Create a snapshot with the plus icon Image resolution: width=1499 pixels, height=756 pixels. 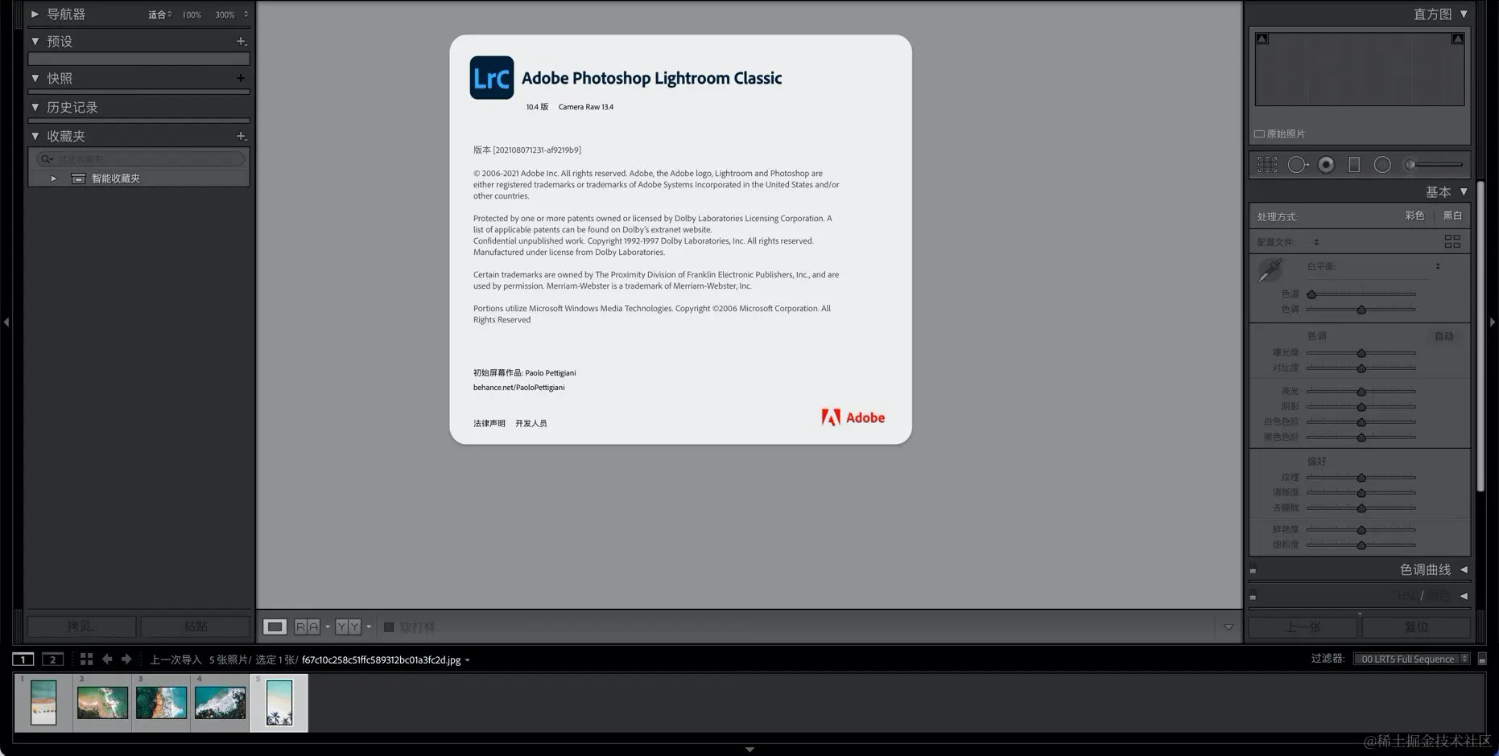coord(241,78)
